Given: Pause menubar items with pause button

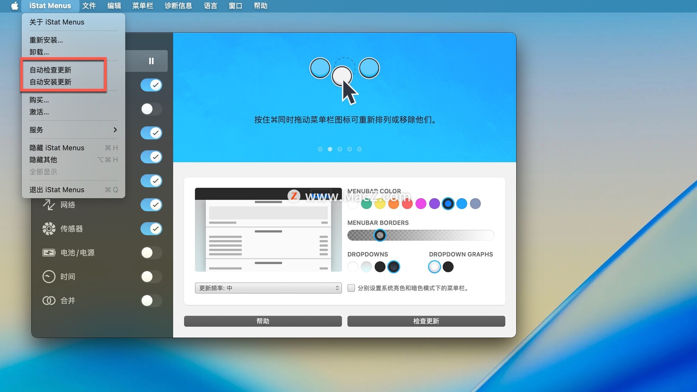Looking at the screenshot, I should click(x=151, y=61).
